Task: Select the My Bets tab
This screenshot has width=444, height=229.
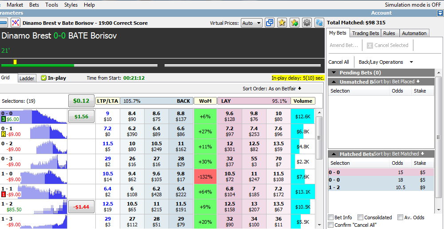Action: 338,33
